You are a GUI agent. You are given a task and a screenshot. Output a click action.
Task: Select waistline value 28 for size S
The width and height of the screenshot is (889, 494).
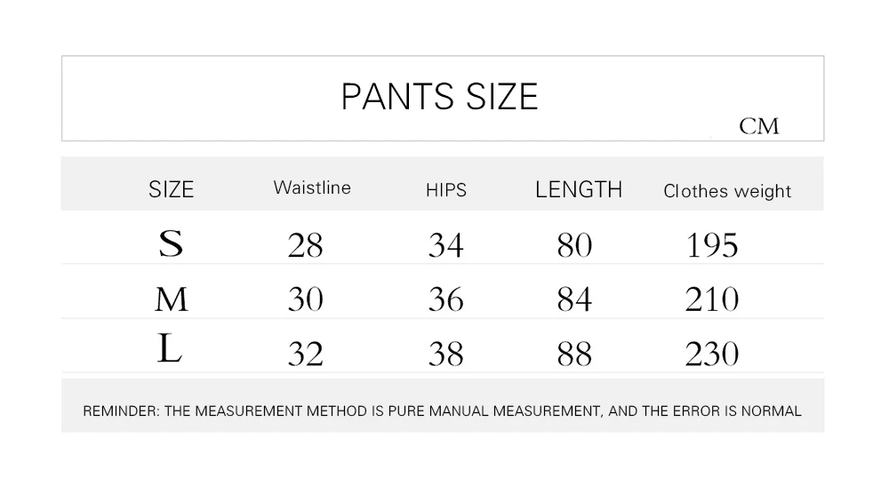pyautogui.click(x=306, y=245)
